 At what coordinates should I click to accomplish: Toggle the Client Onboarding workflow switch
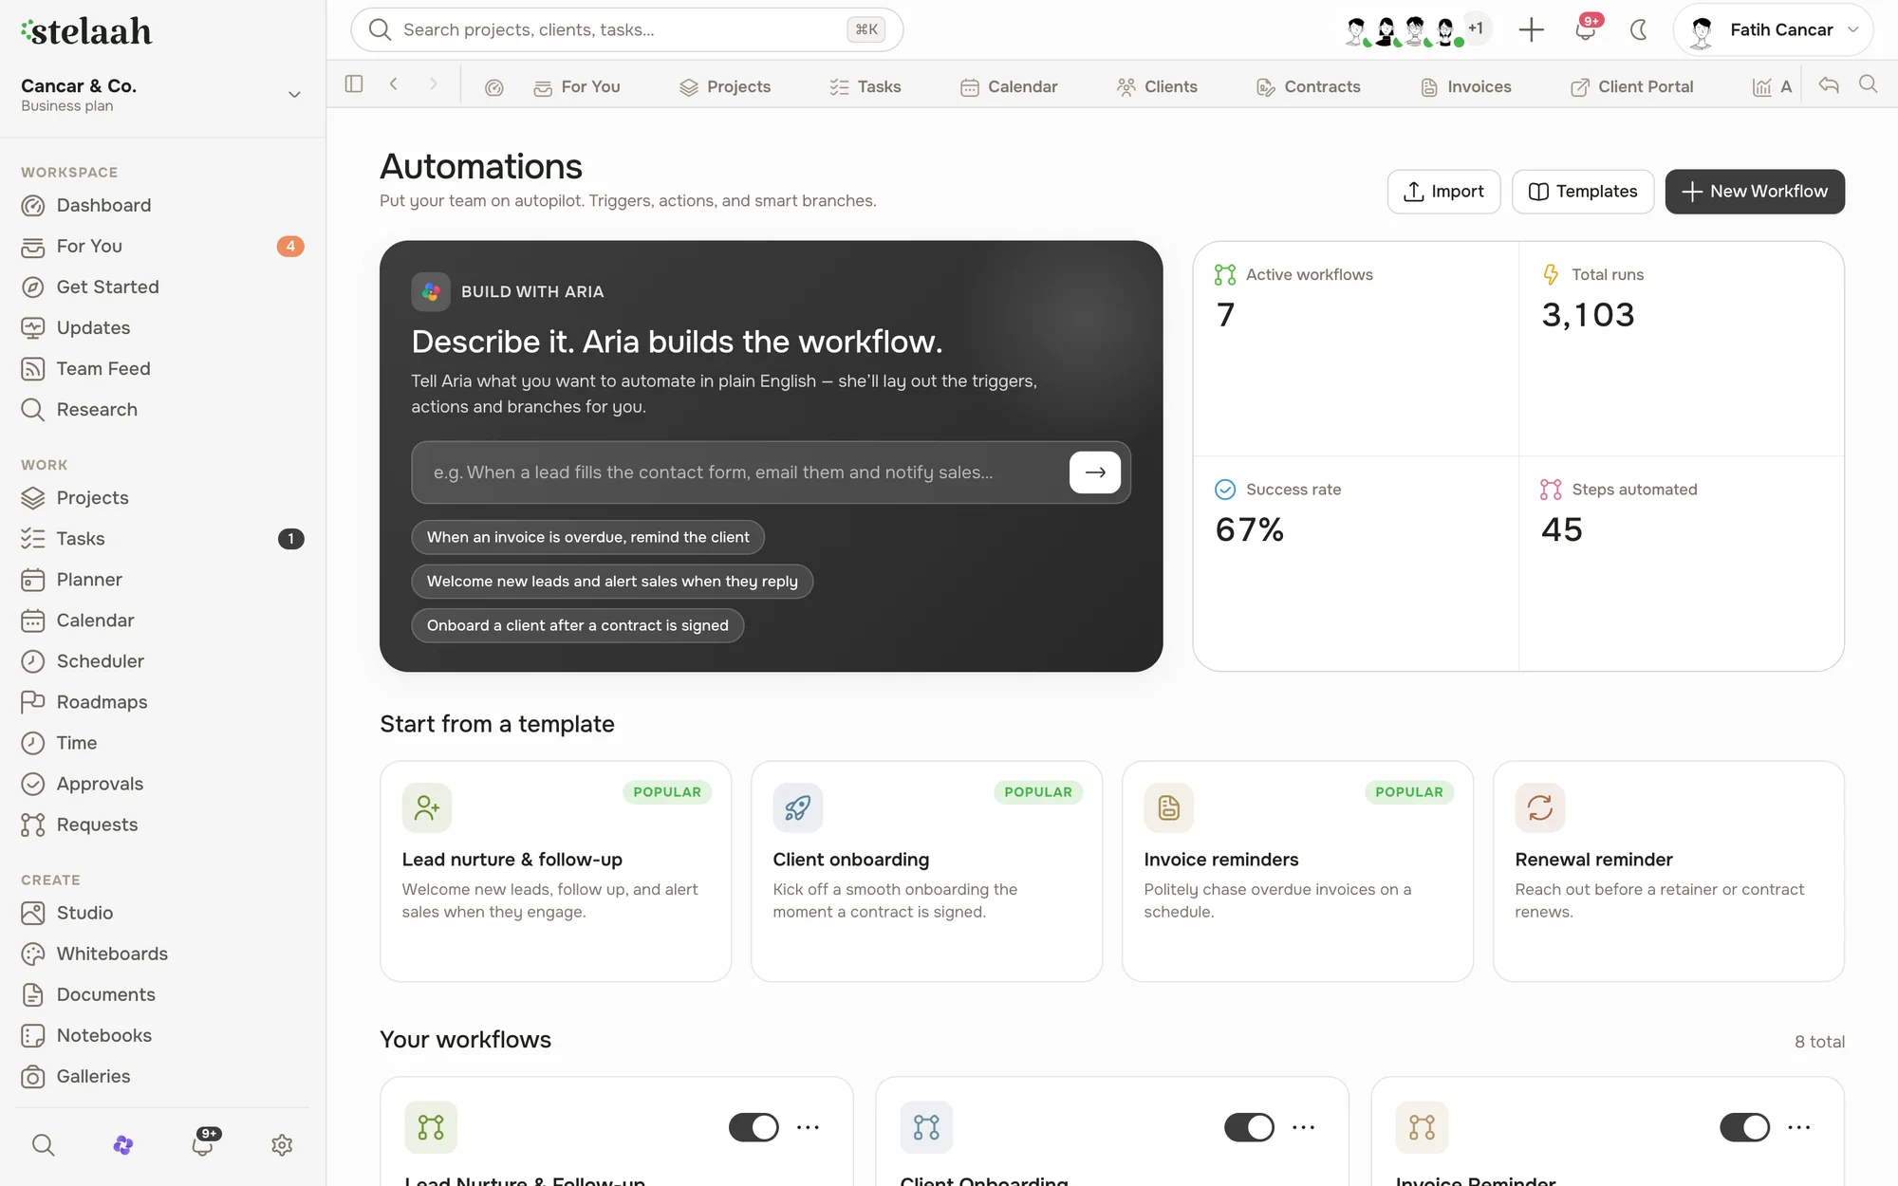1249,1127
